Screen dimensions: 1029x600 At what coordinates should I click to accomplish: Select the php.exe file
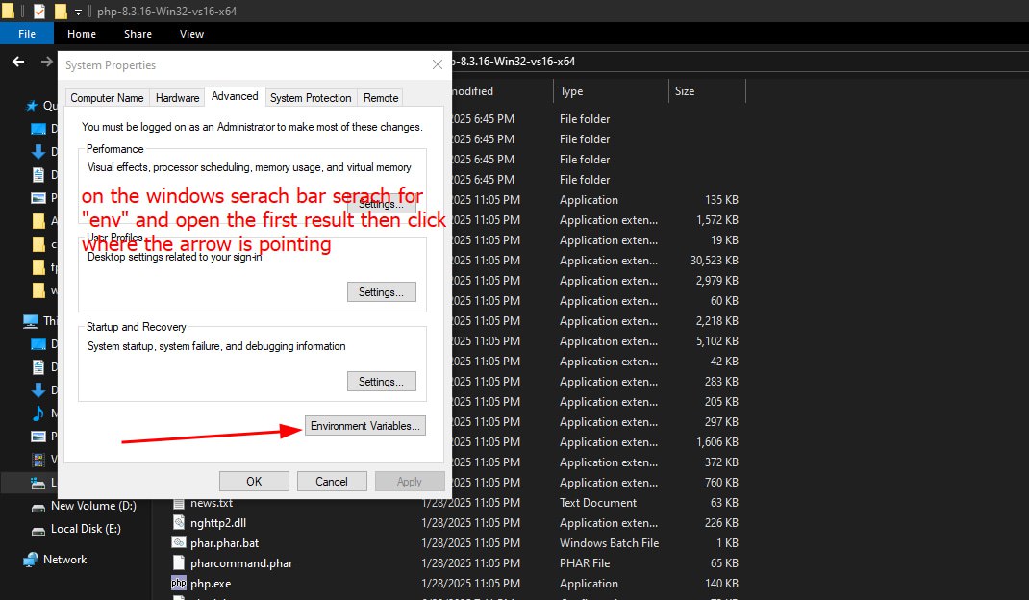(211, 583)
